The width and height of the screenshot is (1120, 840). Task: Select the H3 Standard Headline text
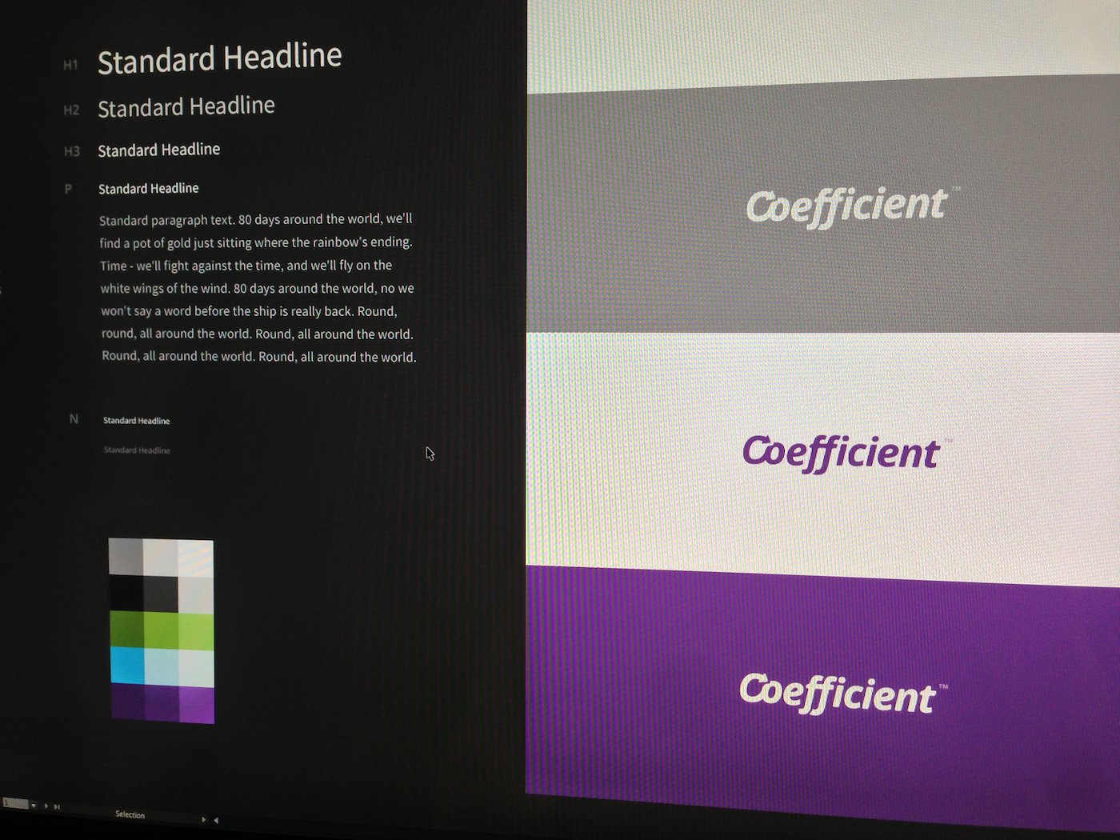(x=158, y=150)
